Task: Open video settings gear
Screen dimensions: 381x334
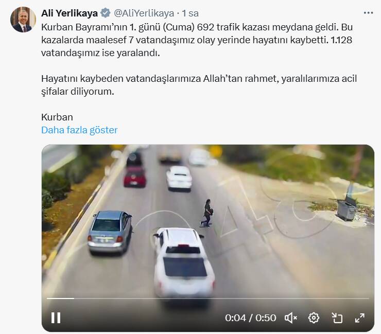Action: (x=314, y=318)
